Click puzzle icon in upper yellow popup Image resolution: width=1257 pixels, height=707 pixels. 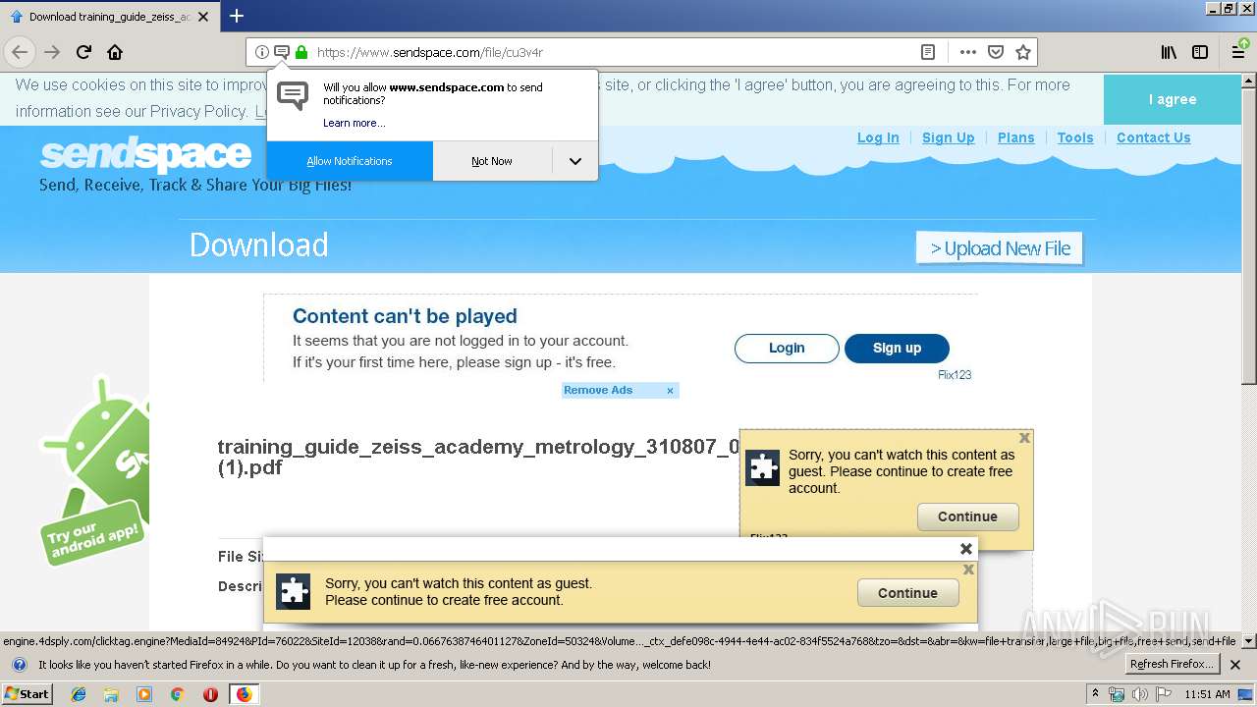tap(763, 467)
